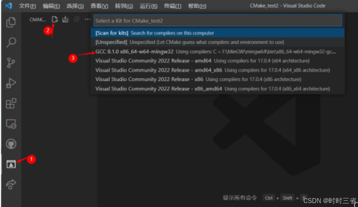
Task: Open the 帮助(H) menu
Action: tap(197, 6)
